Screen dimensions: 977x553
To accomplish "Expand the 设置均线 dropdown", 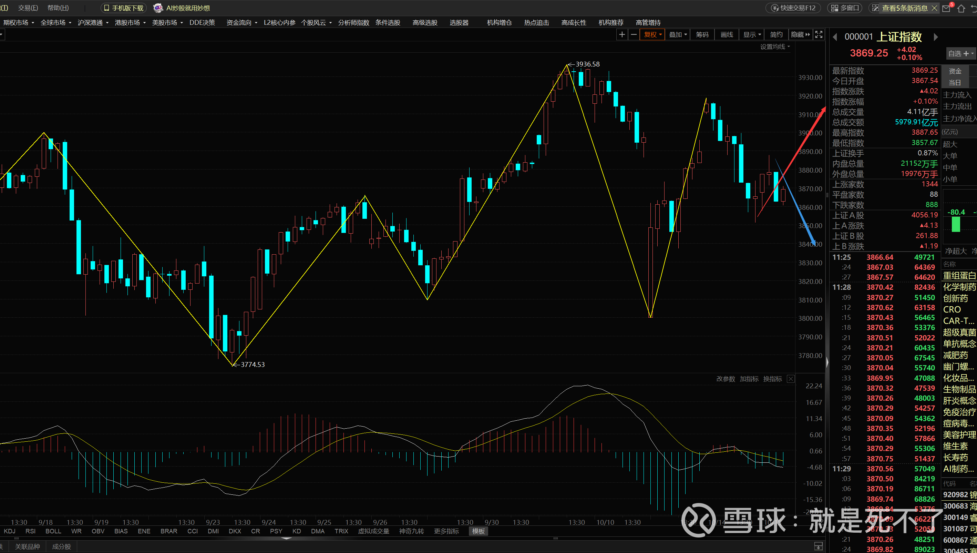I will tap(774, 46).
